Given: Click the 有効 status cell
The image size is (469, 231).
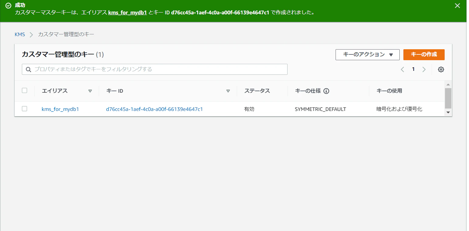Looking at the screenshot, I should [249, 109].
